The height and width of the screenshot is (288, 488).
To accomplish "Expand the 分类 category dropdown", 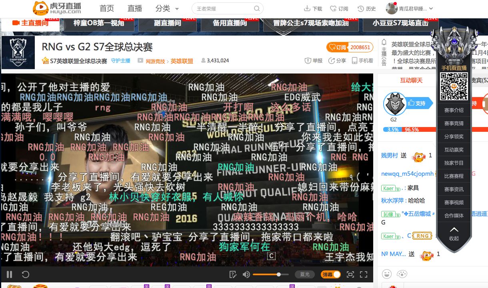I will click(x=167, y=9).
